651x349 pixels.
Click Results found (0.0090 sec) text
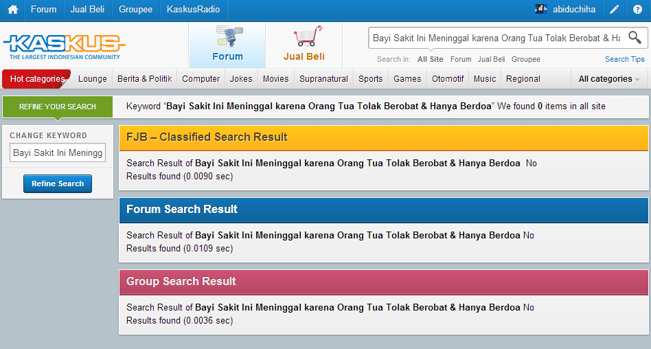coord(180,176)
